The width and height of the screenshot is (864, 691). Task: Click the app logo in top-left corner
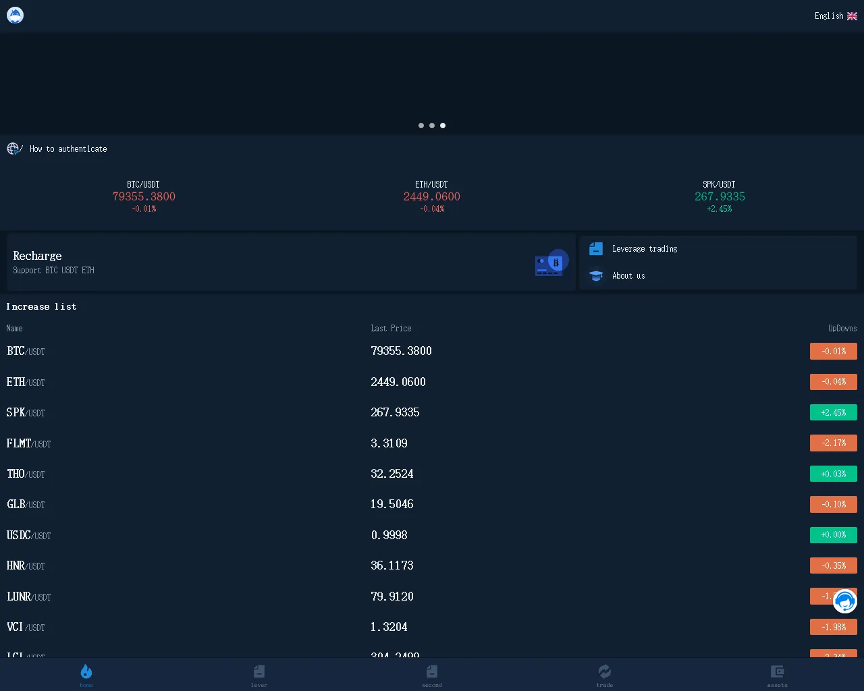coord(15,15)
